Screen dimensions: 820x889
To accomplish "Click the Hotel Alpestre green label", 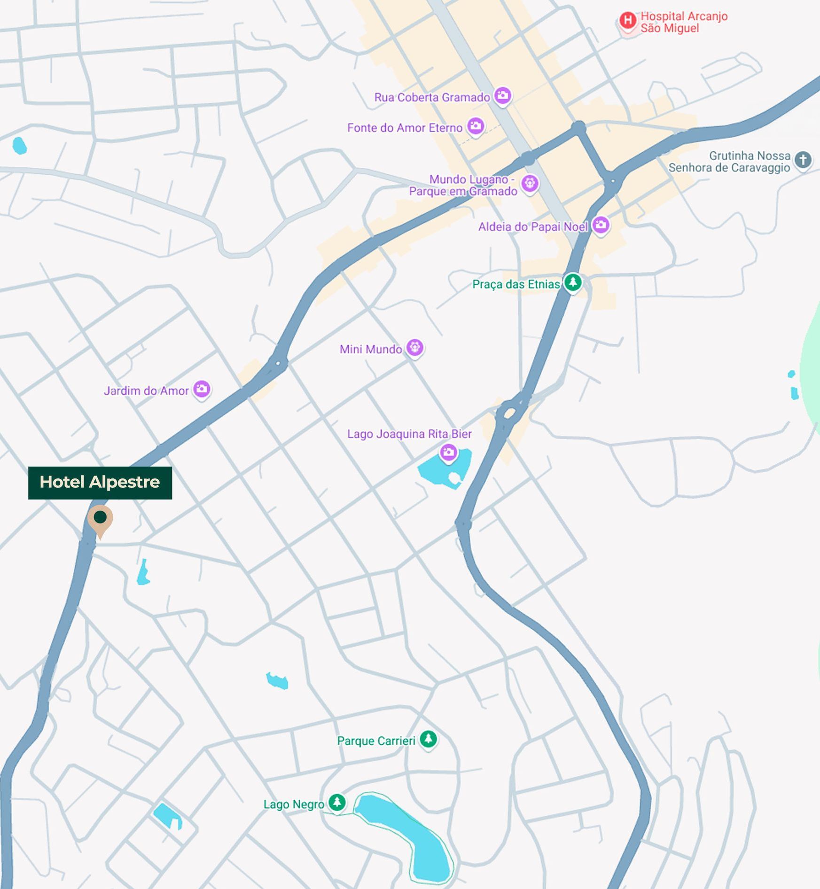I will click(100, 483).
